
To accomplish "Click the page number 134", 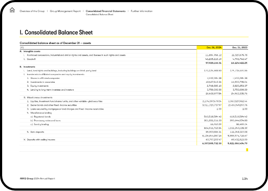I will click(x=245, y=178).
